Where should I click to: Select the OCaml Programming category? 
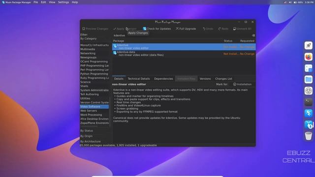click(x=94, y=61)
